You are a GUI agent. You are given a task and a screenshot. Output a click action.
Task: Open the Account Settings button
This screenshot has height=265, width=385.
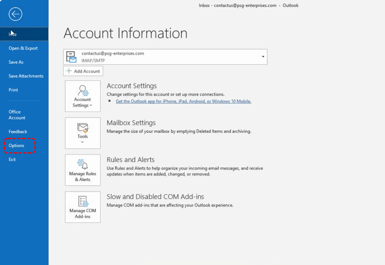83,96
